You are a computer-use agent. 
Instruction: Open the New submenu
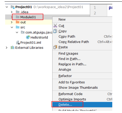click(82, 20)
